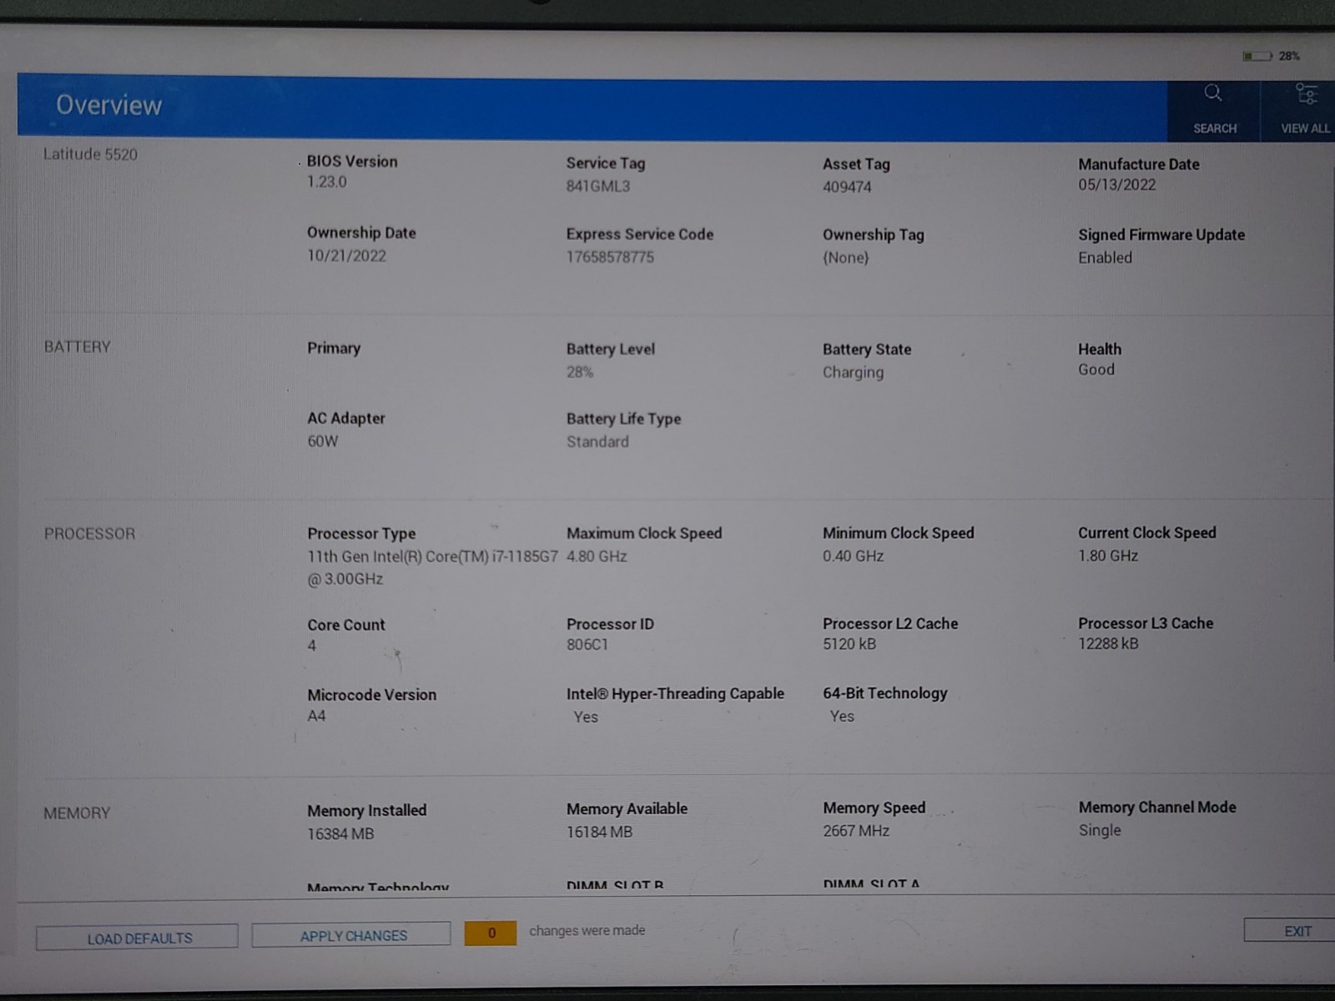Select the Overview header title
Screen dimensions: 1335x1001
point(108,105)
